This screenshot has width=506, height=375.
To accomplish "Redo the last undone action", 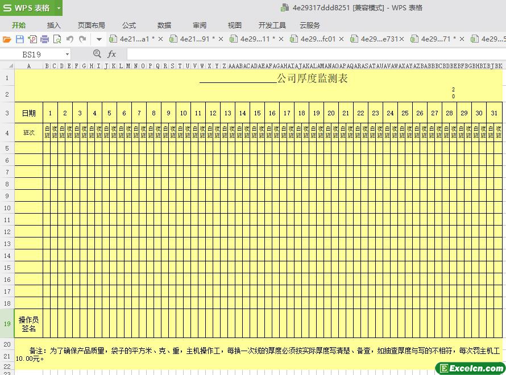I will (x=82, y=39).
